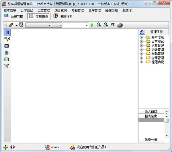Image resolution: width=172 pixels, height=152 pixels.
Task: Click the Admin text in status bar
Action: [x=55, y=147]
